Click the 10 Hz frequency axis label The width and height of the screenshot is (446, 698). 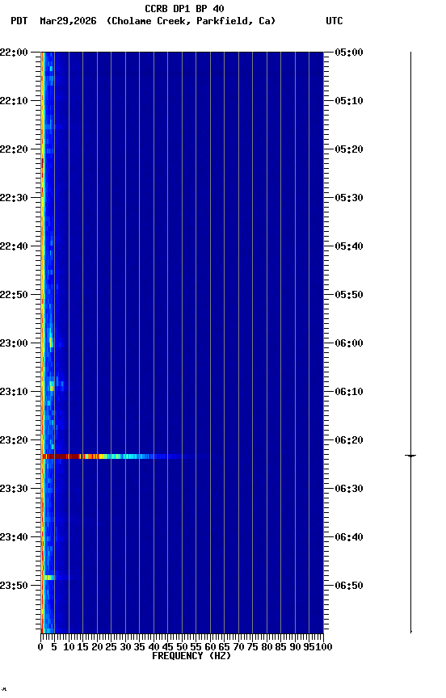(69, 647)
